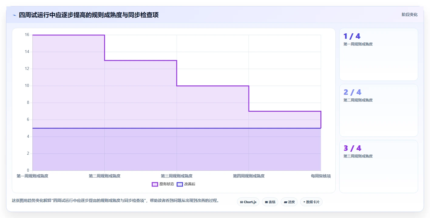The width and height of the screenshot is (430, 218).
Task: Click the lightning icon beside the title
Action: click(x=14, y=15)
